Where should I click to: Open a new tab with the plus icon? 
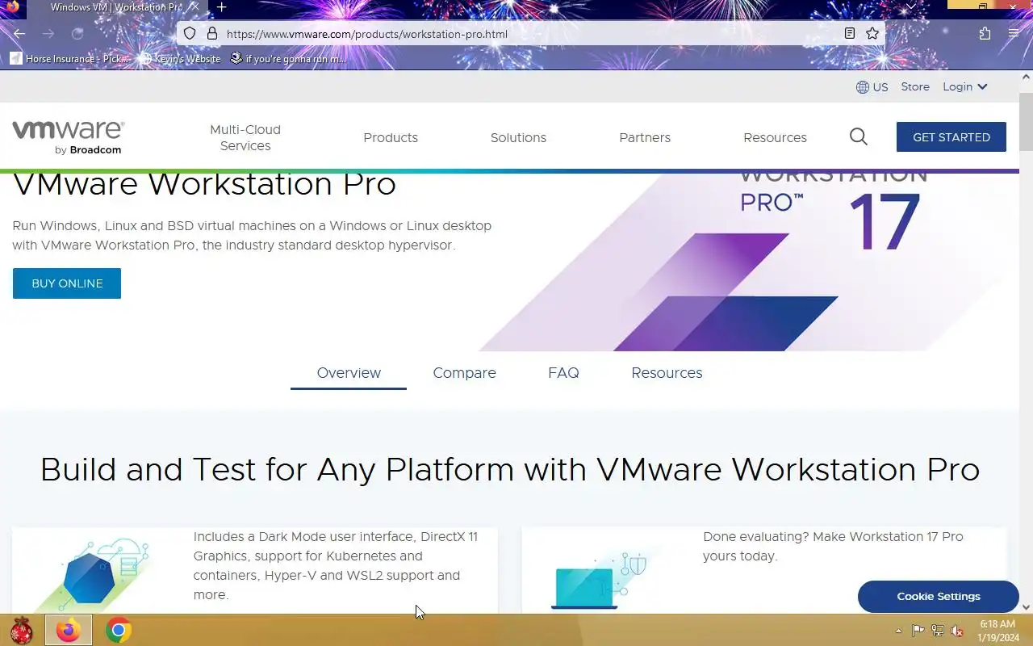click(x=221, y=7)
